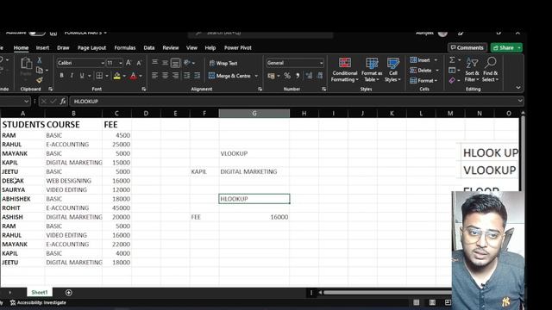The width and height of the screenshot is (552, 310).
Task: Click the Underline formatting icon
Action: coord(82,76)
